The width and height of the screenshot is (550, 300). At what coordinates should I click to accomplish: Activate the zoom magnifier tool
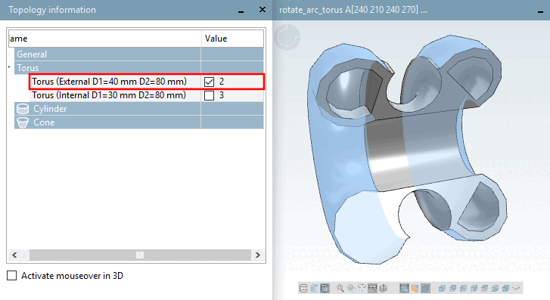click(340, 288)
